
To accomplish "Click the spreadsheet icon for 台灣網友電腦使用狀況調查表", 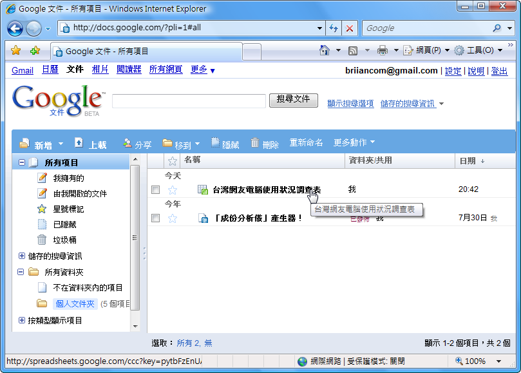I will (203, 189).
